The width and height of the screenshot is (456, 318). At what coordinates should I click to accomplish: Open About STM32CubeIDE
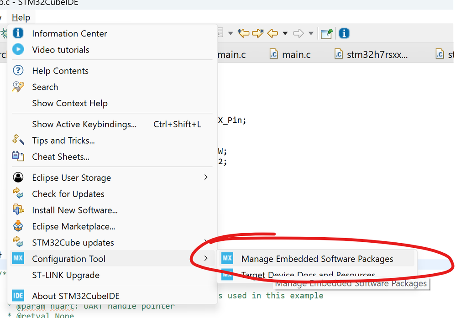click(x=75, y=296)
